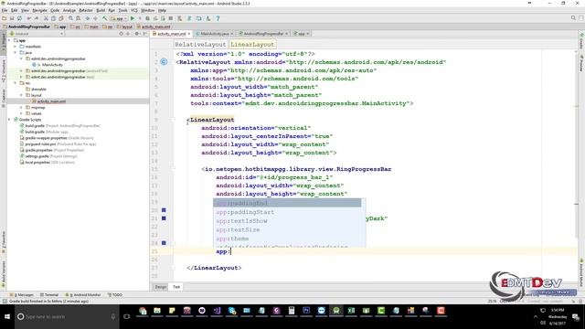This screenshot has width=585, height=329.
Task: Open MainActivity in the project tree
Action: coord(52,65)
